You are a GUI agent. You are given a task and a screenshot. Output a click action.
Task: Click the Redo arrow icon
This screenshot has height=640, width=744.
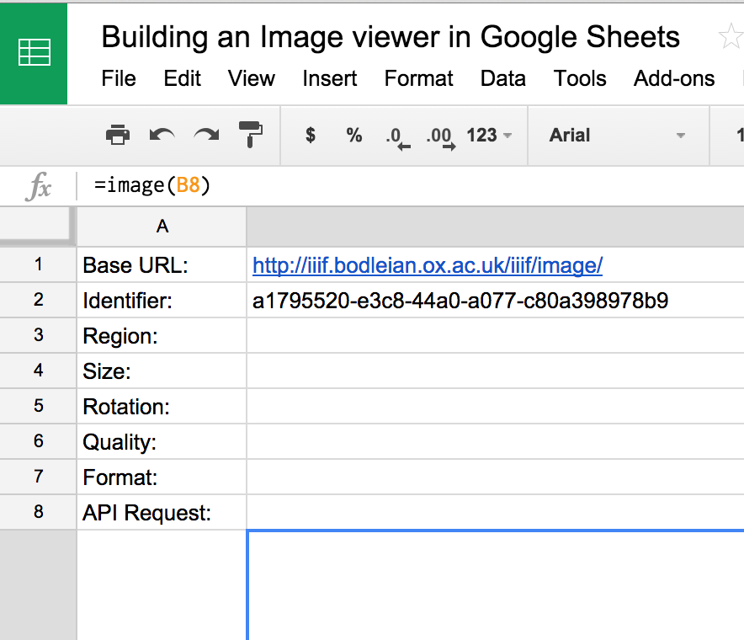(x=206, y=135)
